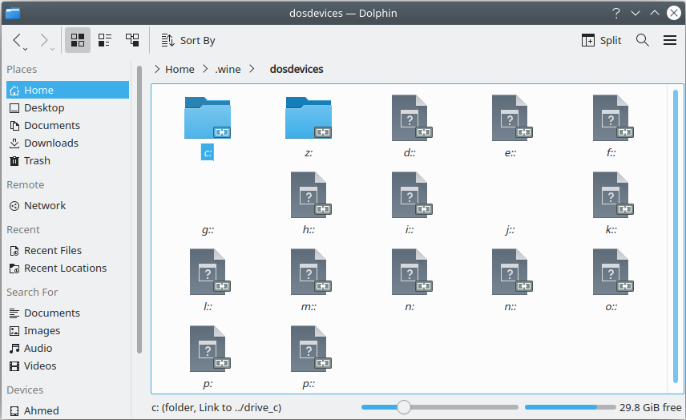
Task: Open Ahmed device in sidebar
Action: coord(68,411)
